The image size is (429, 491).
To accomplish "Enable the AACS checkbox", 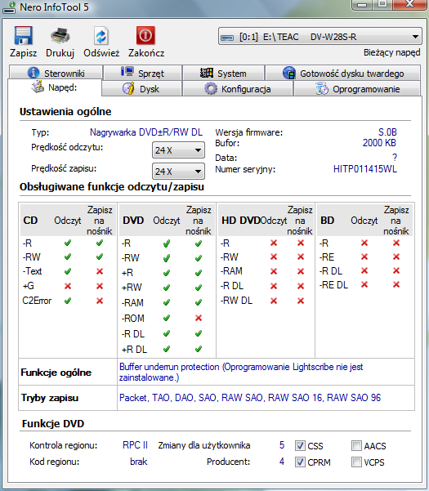I will 356,445.
